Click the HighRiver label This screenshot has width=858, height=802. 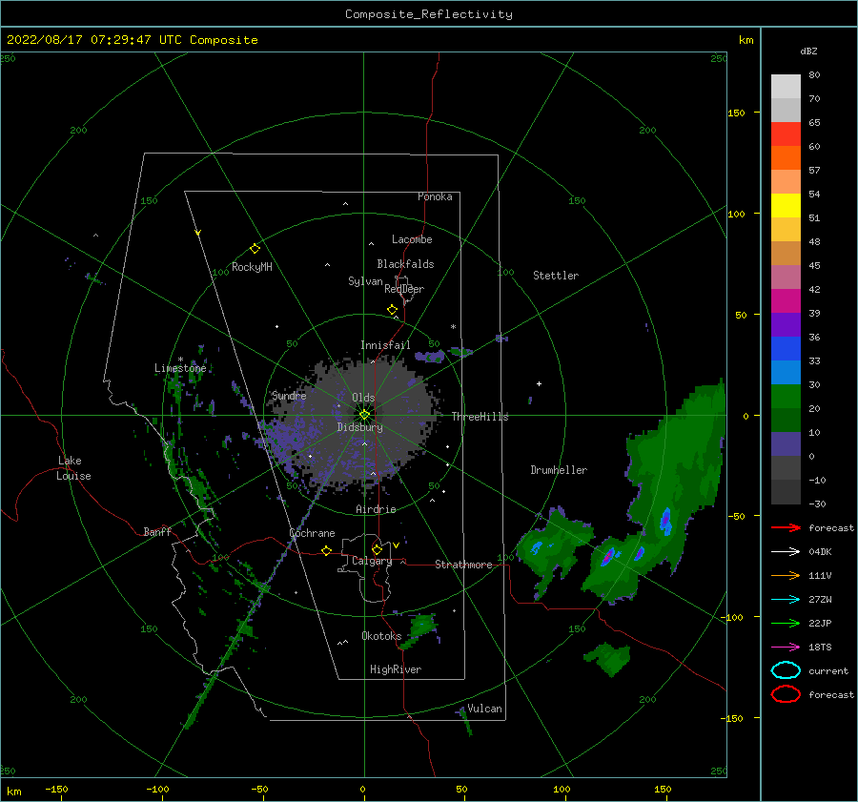coord(396,669)
